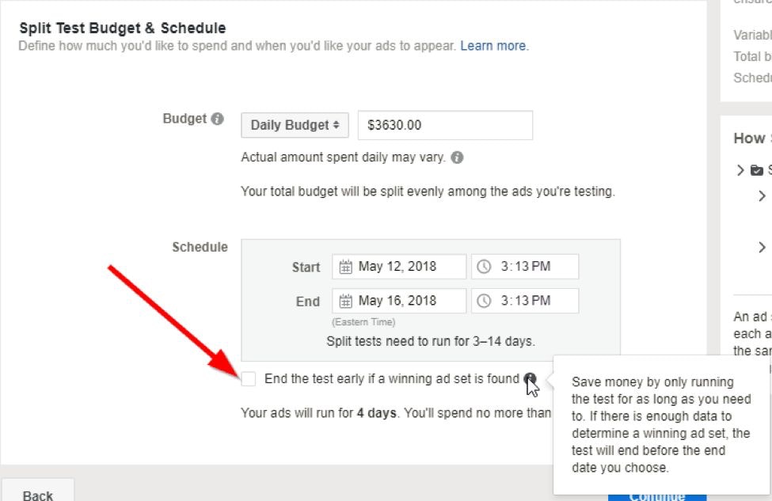
Task: Open the Daily Budget dropdown
Action: [295, 125]
